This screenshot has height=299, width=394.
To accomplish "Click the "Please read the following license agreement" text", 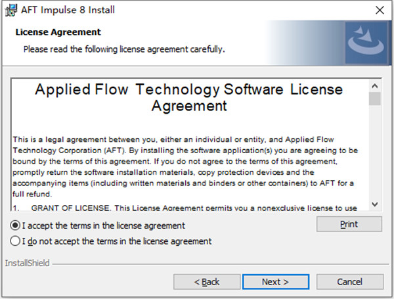I will click(x=124, y=49).
